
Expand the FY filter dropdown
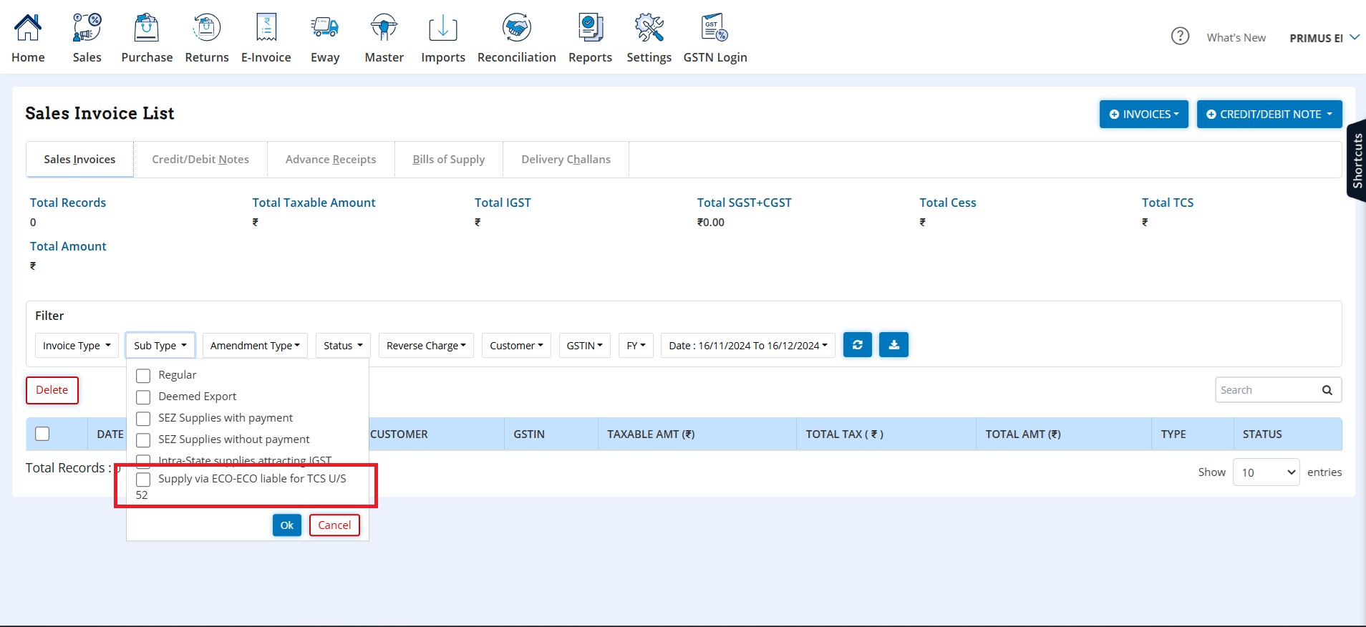pos(636,346)
